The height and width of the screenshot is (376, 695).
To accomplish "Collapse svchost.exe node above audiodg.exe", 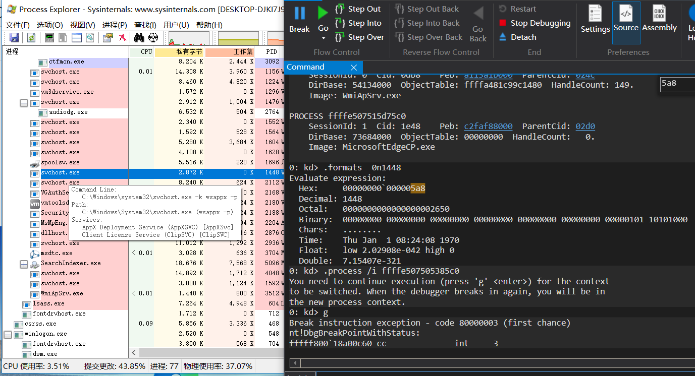I will 24,102.
